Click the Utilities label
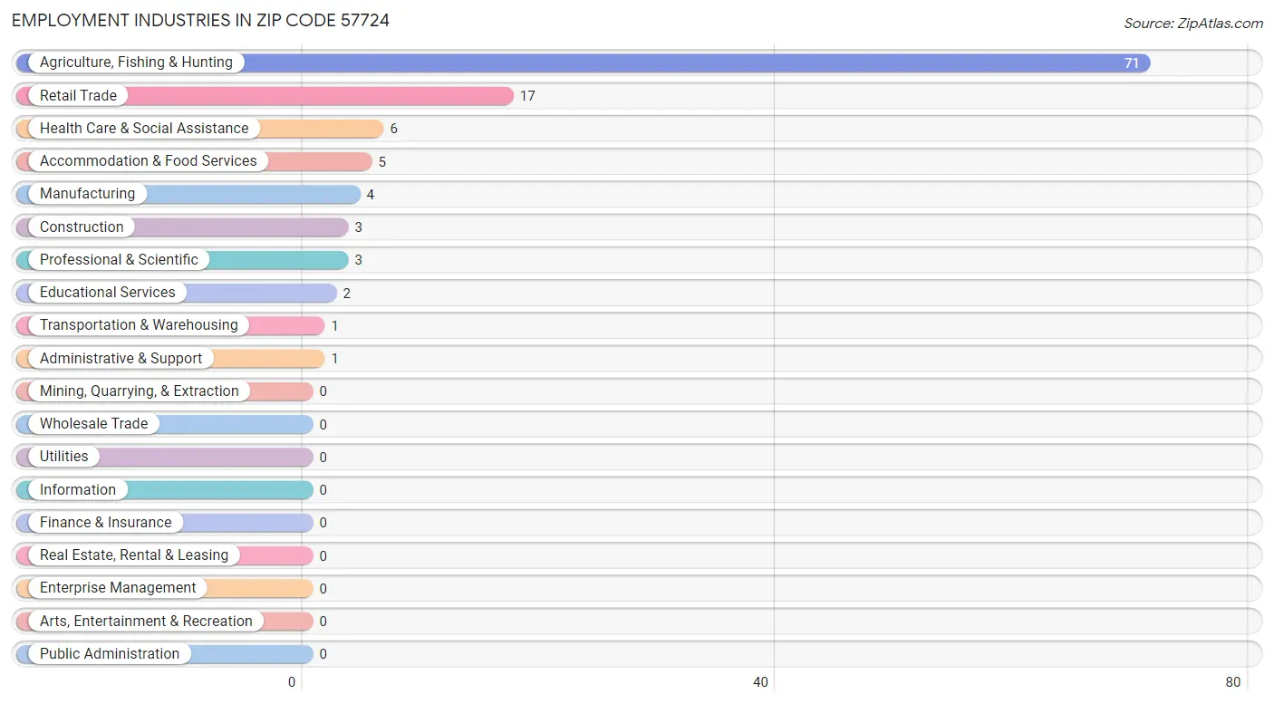 point(64,457)
